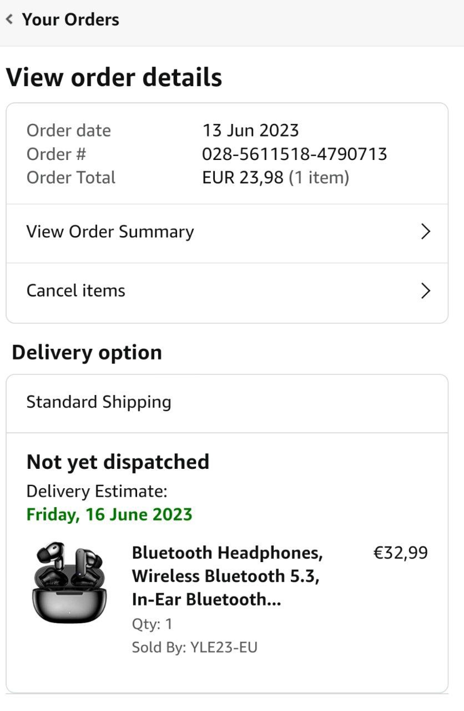Image resolution: width=464 pixels, height=711 pixels.
Task: Click the chevron arrow next to Cancel items
Action: [425, 291]
